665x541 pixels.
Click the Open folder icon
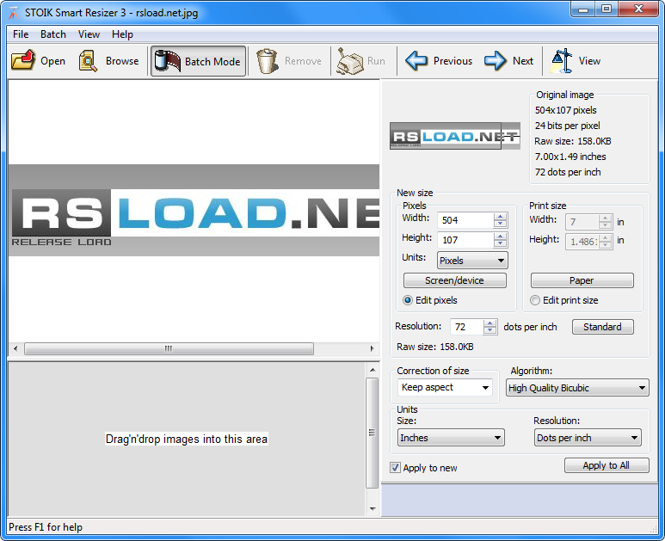[x=23, y=61]
